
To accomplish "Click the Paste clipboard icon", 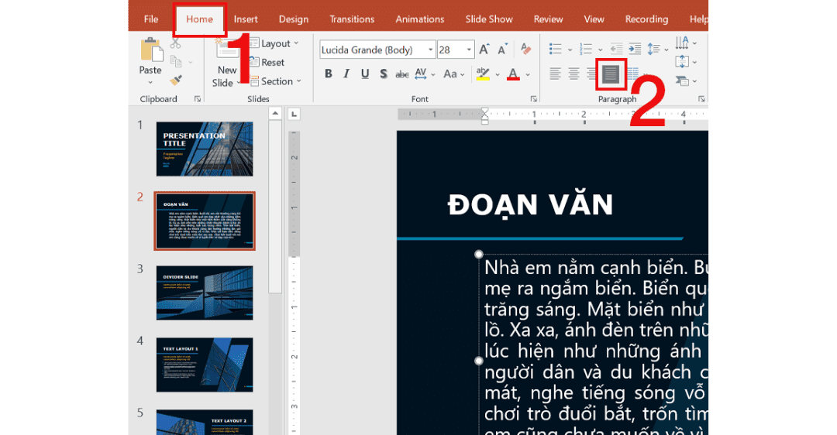I will [151, 50].
